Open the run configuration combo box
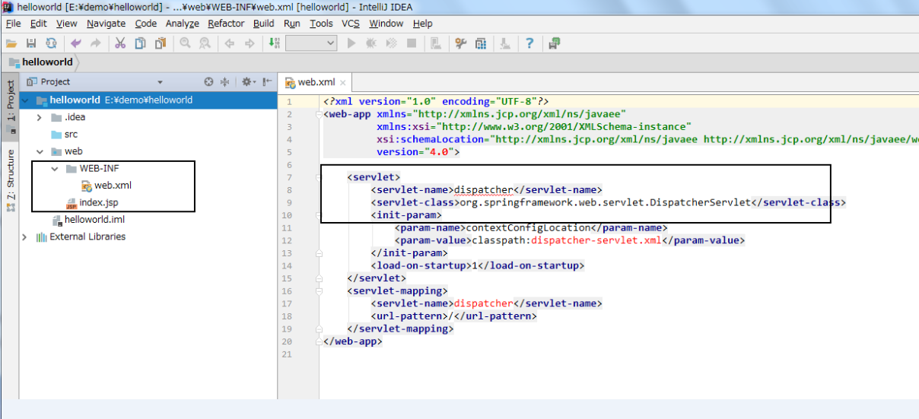The width and height of the screenshot is (919, 419). (311, 43)
